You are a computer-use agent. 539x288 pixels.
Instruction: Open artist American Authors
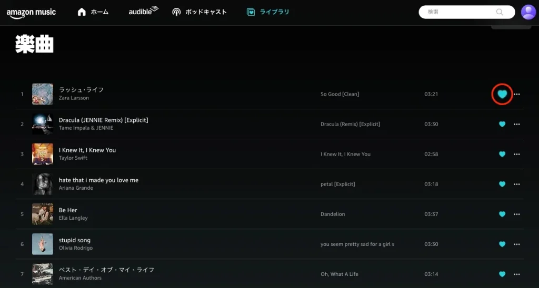80,278
